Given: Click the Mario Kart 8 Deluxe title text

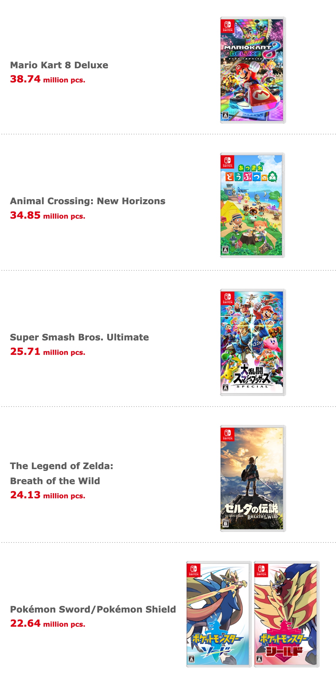Looking at the screenshot, I should tap(59, 65).
